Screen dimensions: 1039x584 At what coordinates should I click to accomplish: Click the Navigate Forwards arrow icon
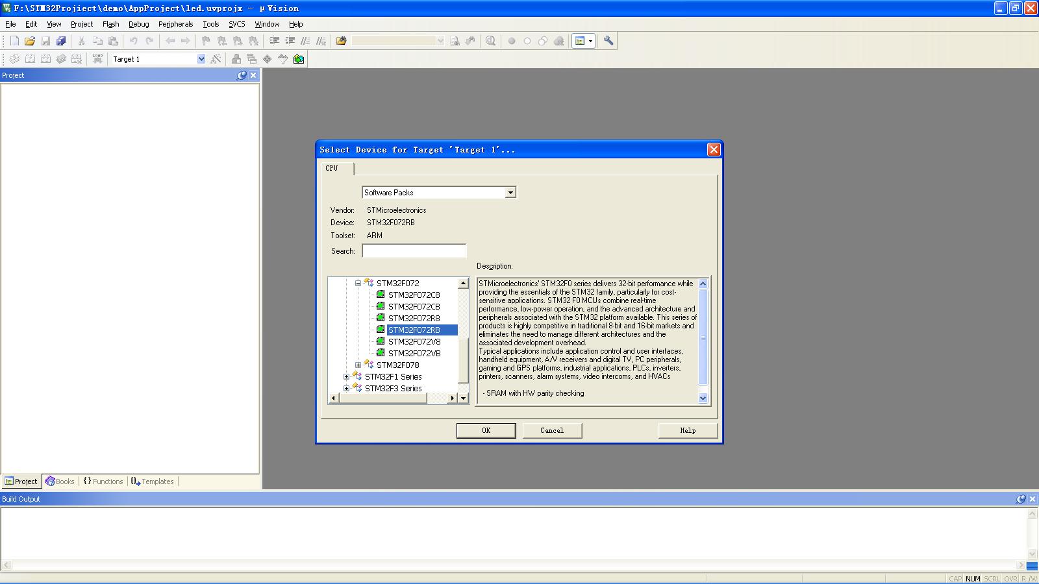[x=186, y=41]
